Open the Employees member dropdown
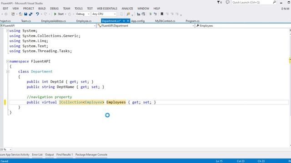Viewport: 291px width, 163px height. (x=243, y=26)
